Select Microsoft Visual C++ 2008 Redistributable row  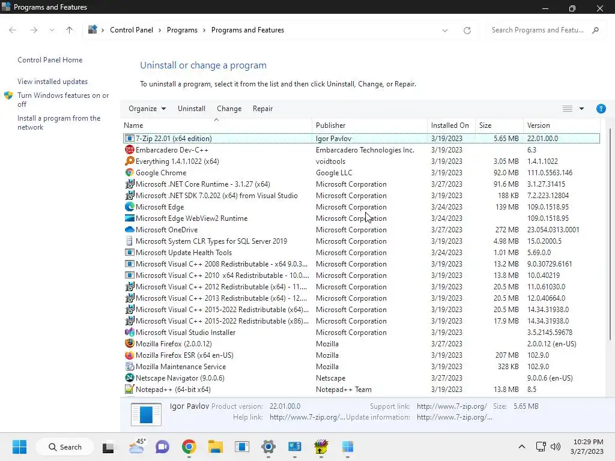tap(362, 264)
